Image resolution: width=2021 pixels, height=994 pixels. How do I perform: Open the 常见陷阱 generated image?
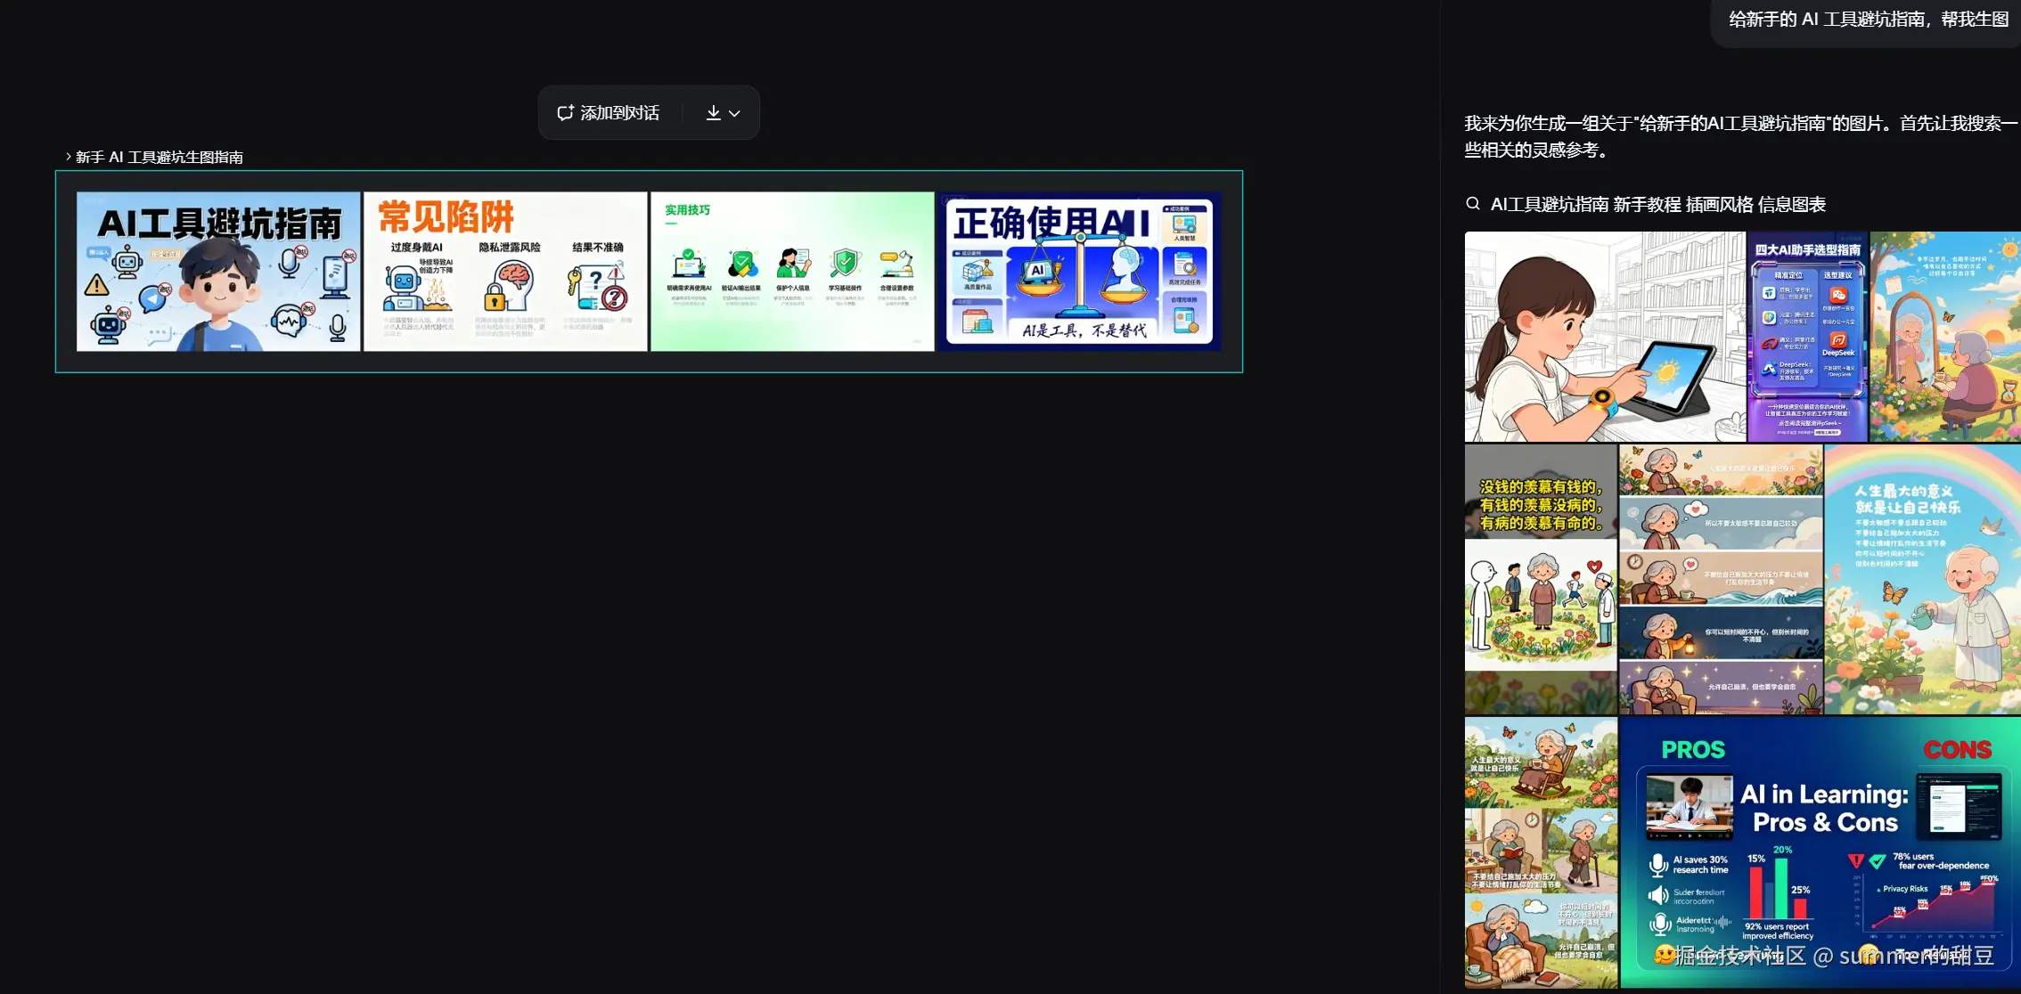coord(505,271)
